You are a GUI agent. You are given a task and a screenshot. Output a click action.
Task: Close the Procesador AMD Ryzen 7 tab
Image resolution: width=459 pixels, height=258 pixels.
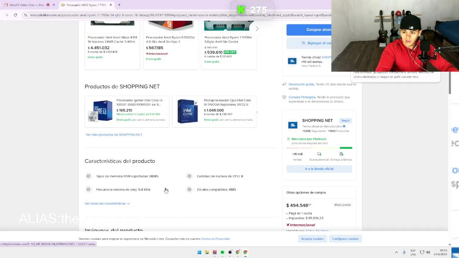111,5
